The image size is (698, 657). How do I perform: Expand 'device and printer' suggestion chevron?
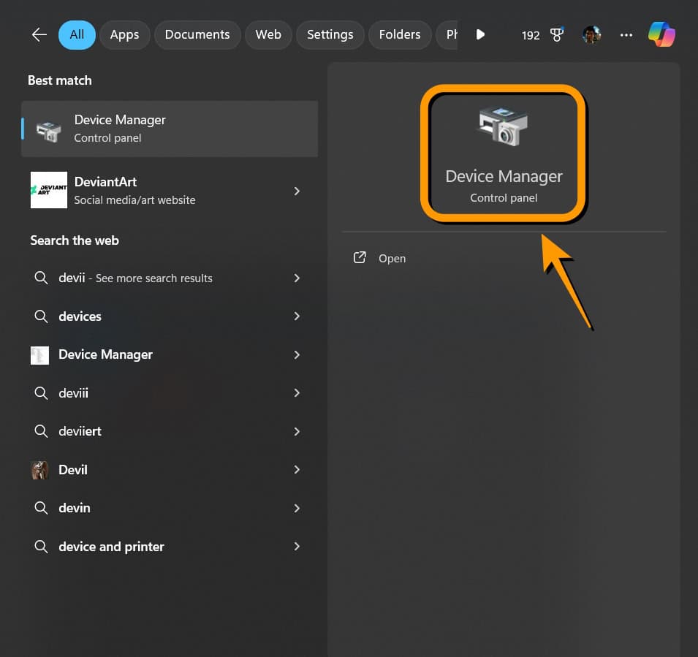tap(297, 547)
